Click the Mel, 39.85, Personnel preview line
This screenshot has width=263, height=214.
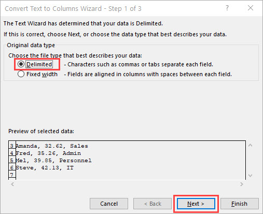(x=53, y=161)
